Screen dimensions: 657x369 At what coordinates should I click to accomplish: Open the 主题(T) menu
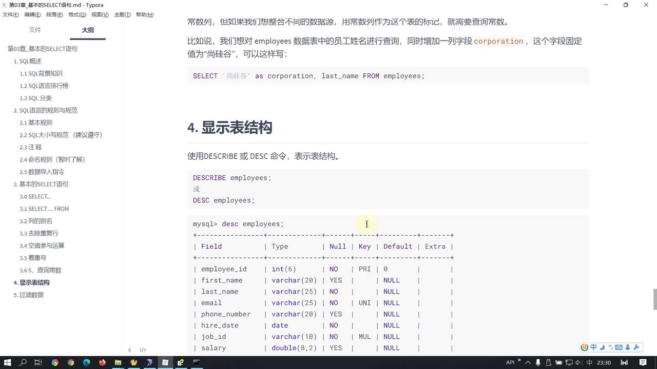pyautogui.click(x=122, y=15)
